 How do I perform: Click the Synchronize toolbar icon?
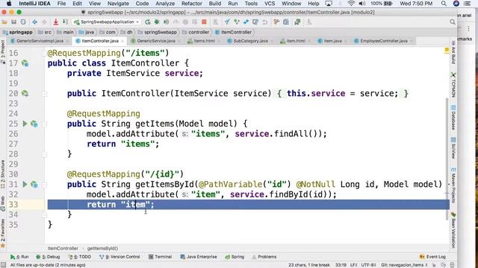pyautogui.click(x=23, y=22)
